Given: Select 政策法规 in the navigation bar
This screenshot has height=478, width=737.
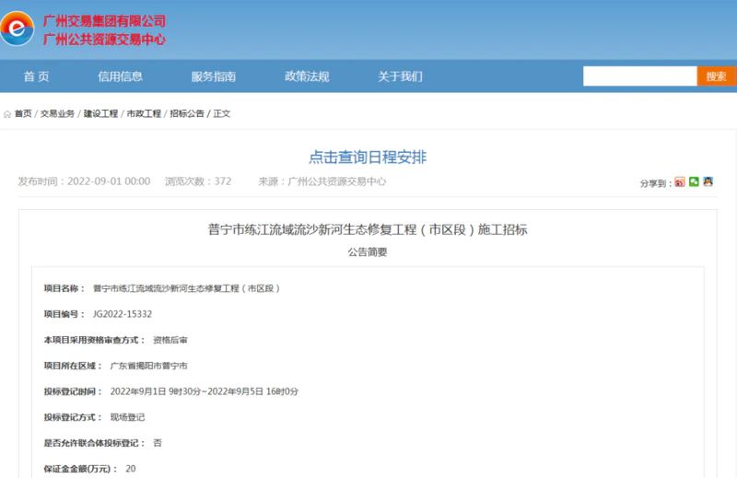Looking at the screenshot, I should click(307, 76).
